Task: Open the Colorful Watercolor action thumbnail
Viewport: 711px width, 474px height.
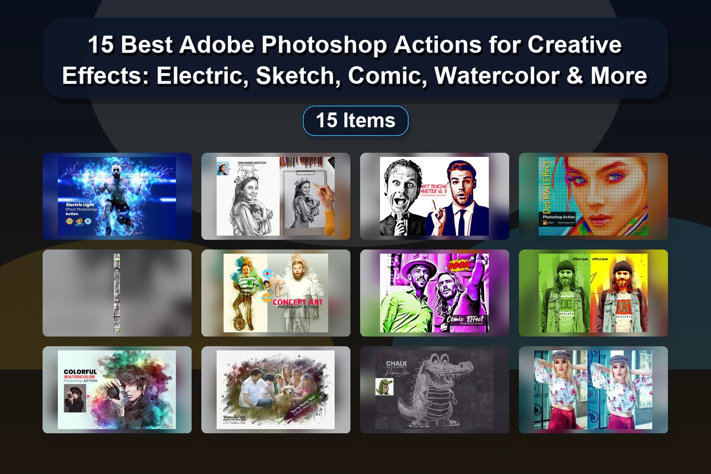Action: point(117,390)
